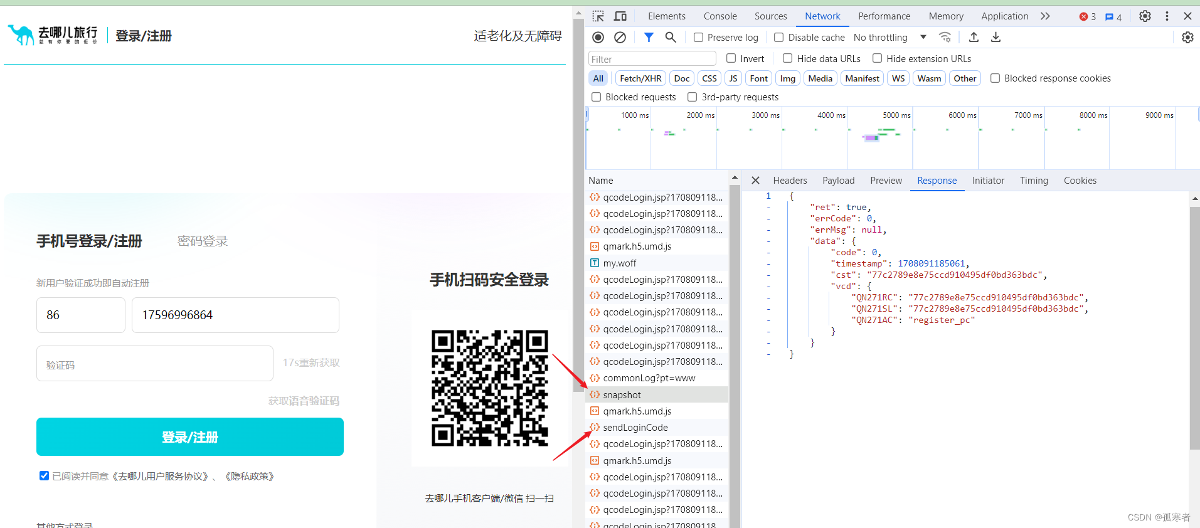The width and height of the screenshot is (1200, 528).
Task: Check Hide extension URLs checkbox
Action: [x=877, y=58]
